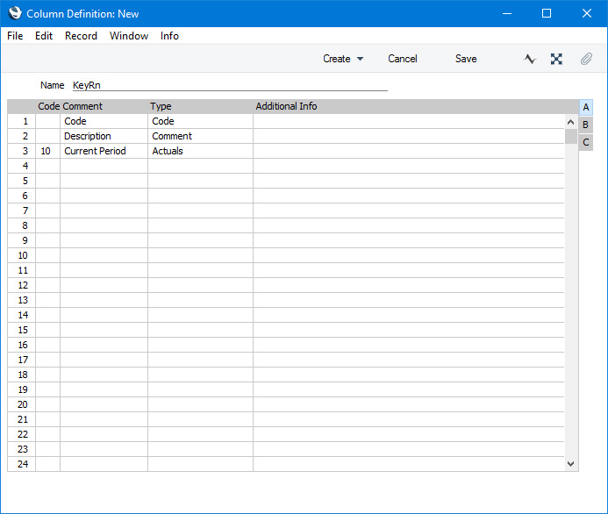The image size is (608, 514).
Task: Select row number 3
Action: (22, 151)
